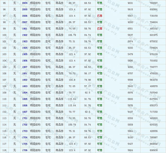Open room 1803 link
Viewport: 166px width, 153px height.
pyautogui.click(x=25, y=86)
